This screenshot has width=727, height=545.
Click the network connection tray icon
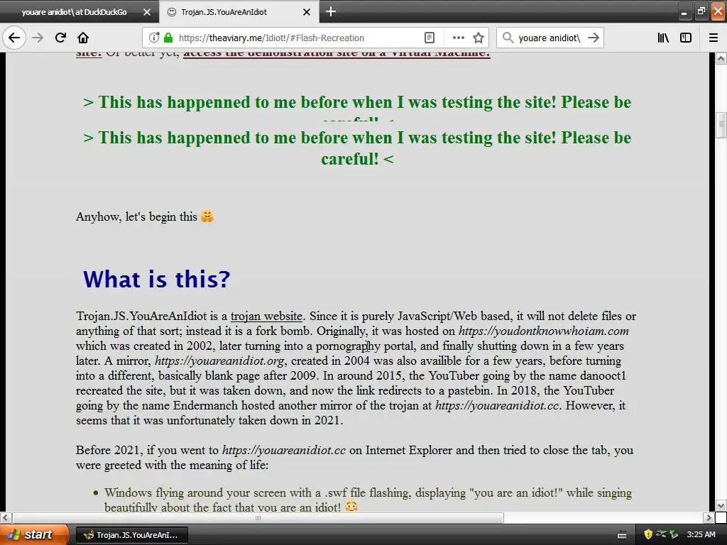[661, 534]
